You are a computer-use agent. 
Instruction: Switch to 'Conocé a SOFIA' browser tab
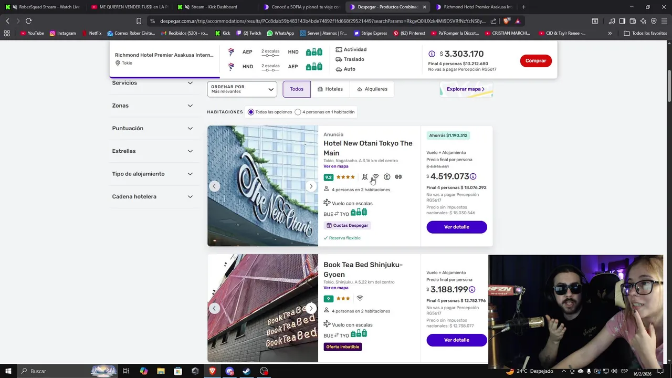pyautogui.click(x=302, y=7)
